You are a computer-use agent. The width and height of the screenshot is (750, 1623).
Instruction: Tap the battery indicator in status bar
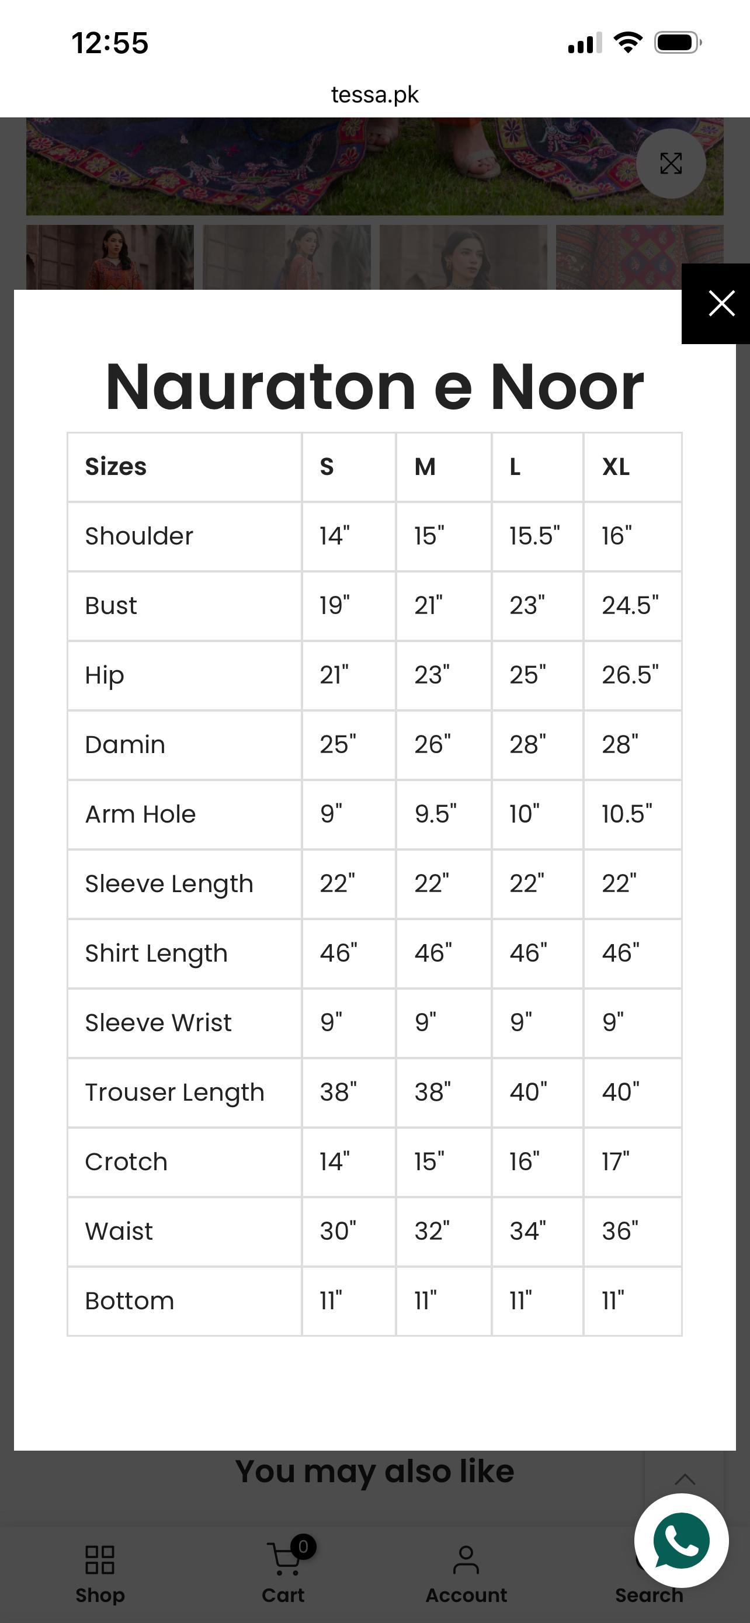[678, 43]
